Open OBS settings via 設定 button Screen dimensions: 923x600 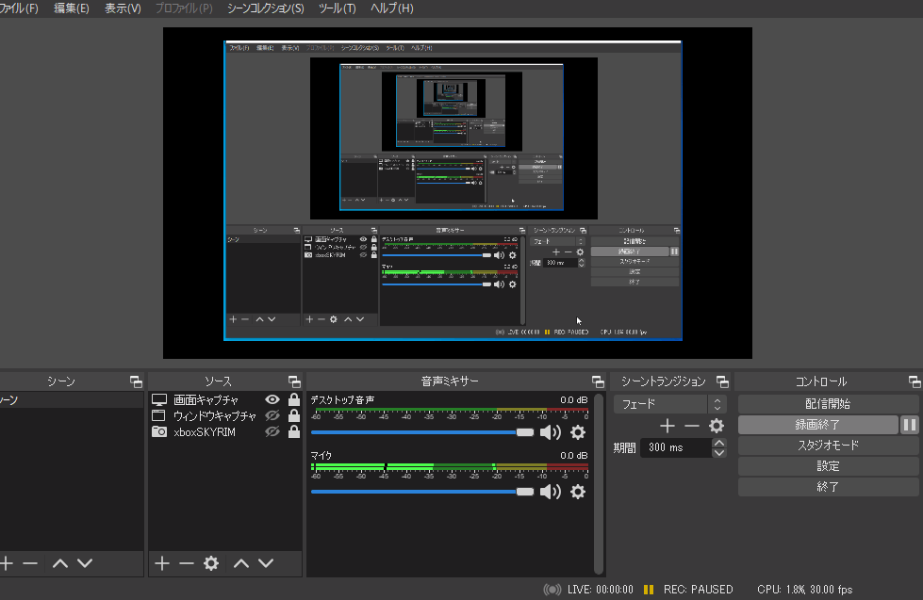point(828,465)
